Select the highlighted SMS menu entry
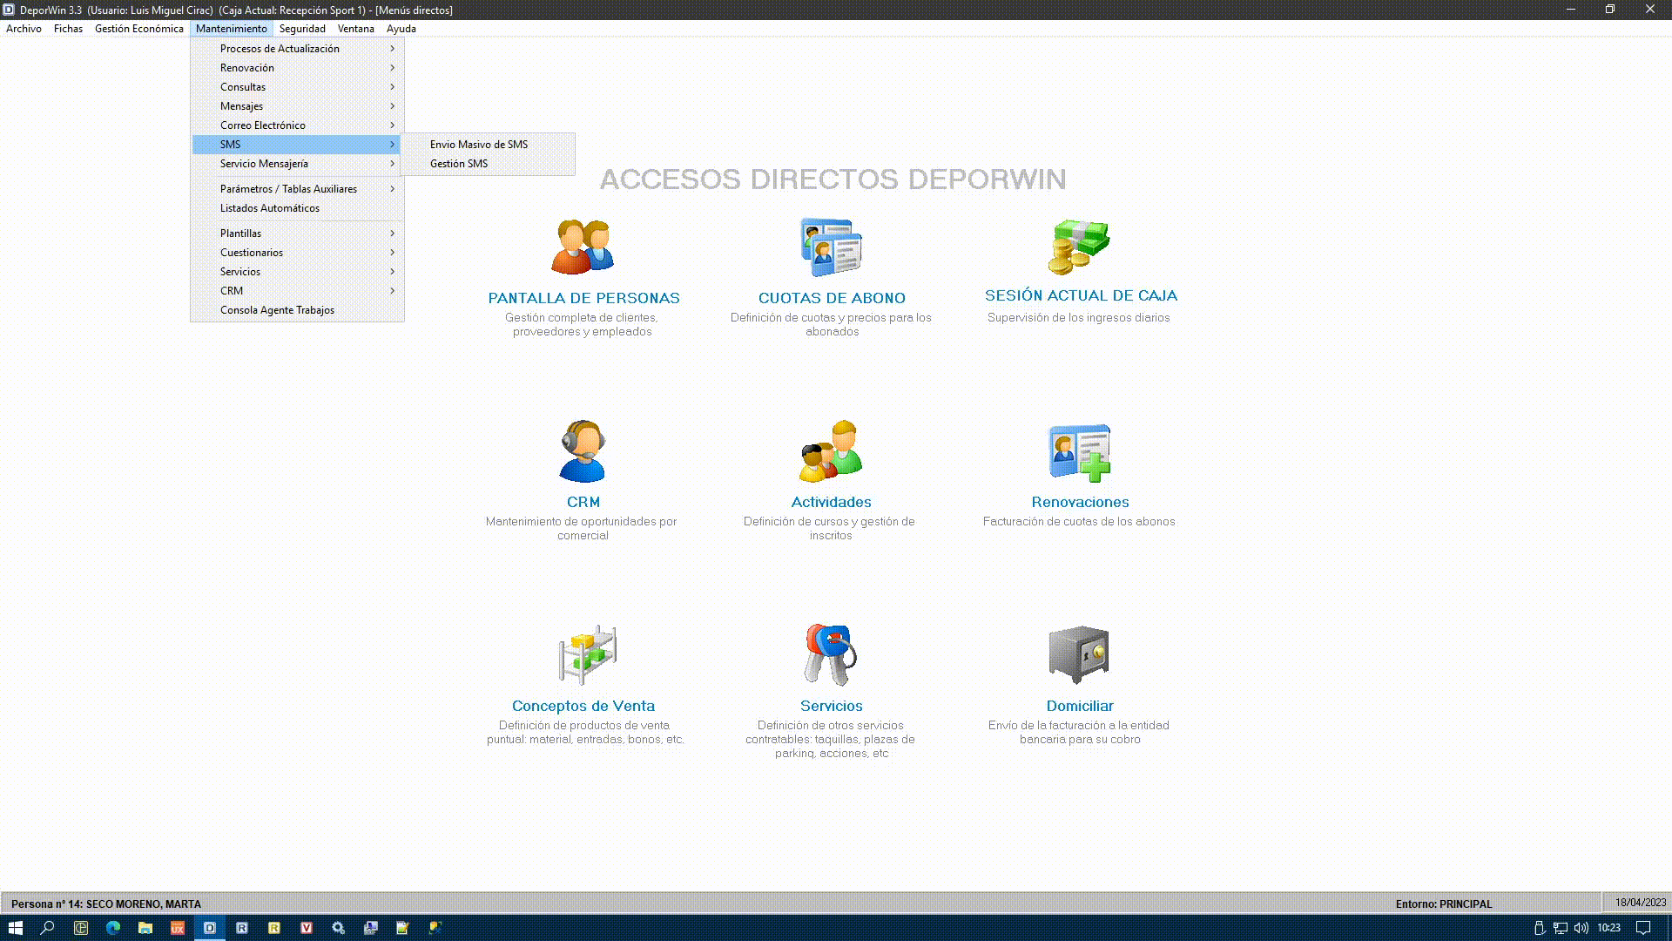The height and width of the screenshot is (941, 1672). [297, 145]
